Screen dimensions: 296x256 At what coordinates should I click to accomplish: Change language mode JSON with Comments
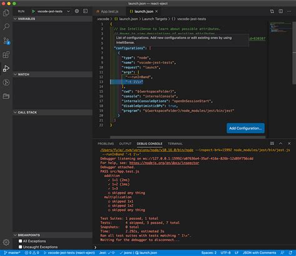click(259, 253)
